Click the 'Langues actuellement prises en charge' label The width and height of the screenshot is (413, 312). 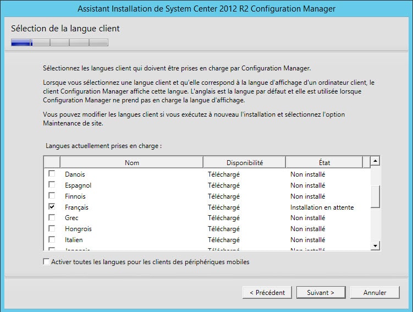pos(103,146)
